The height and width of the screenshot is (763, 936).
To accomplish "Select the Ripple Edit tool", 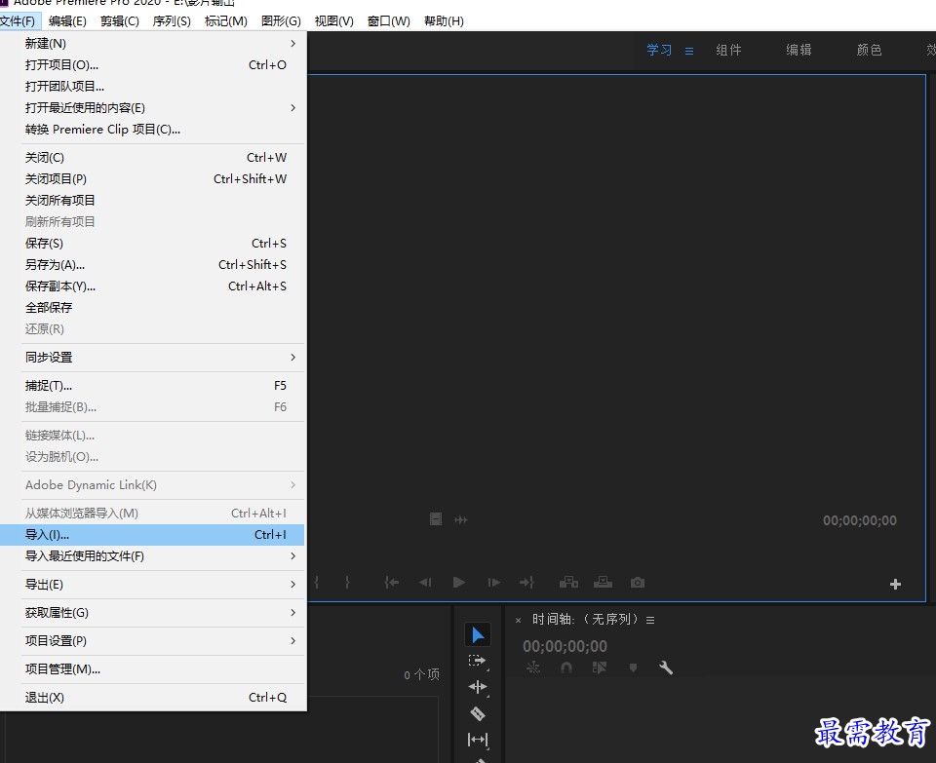I will pos(477,687).
